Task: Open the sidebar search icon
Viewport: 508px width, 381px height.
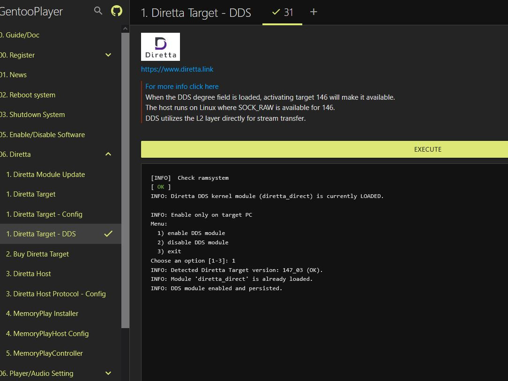Action: click(98, 11)
